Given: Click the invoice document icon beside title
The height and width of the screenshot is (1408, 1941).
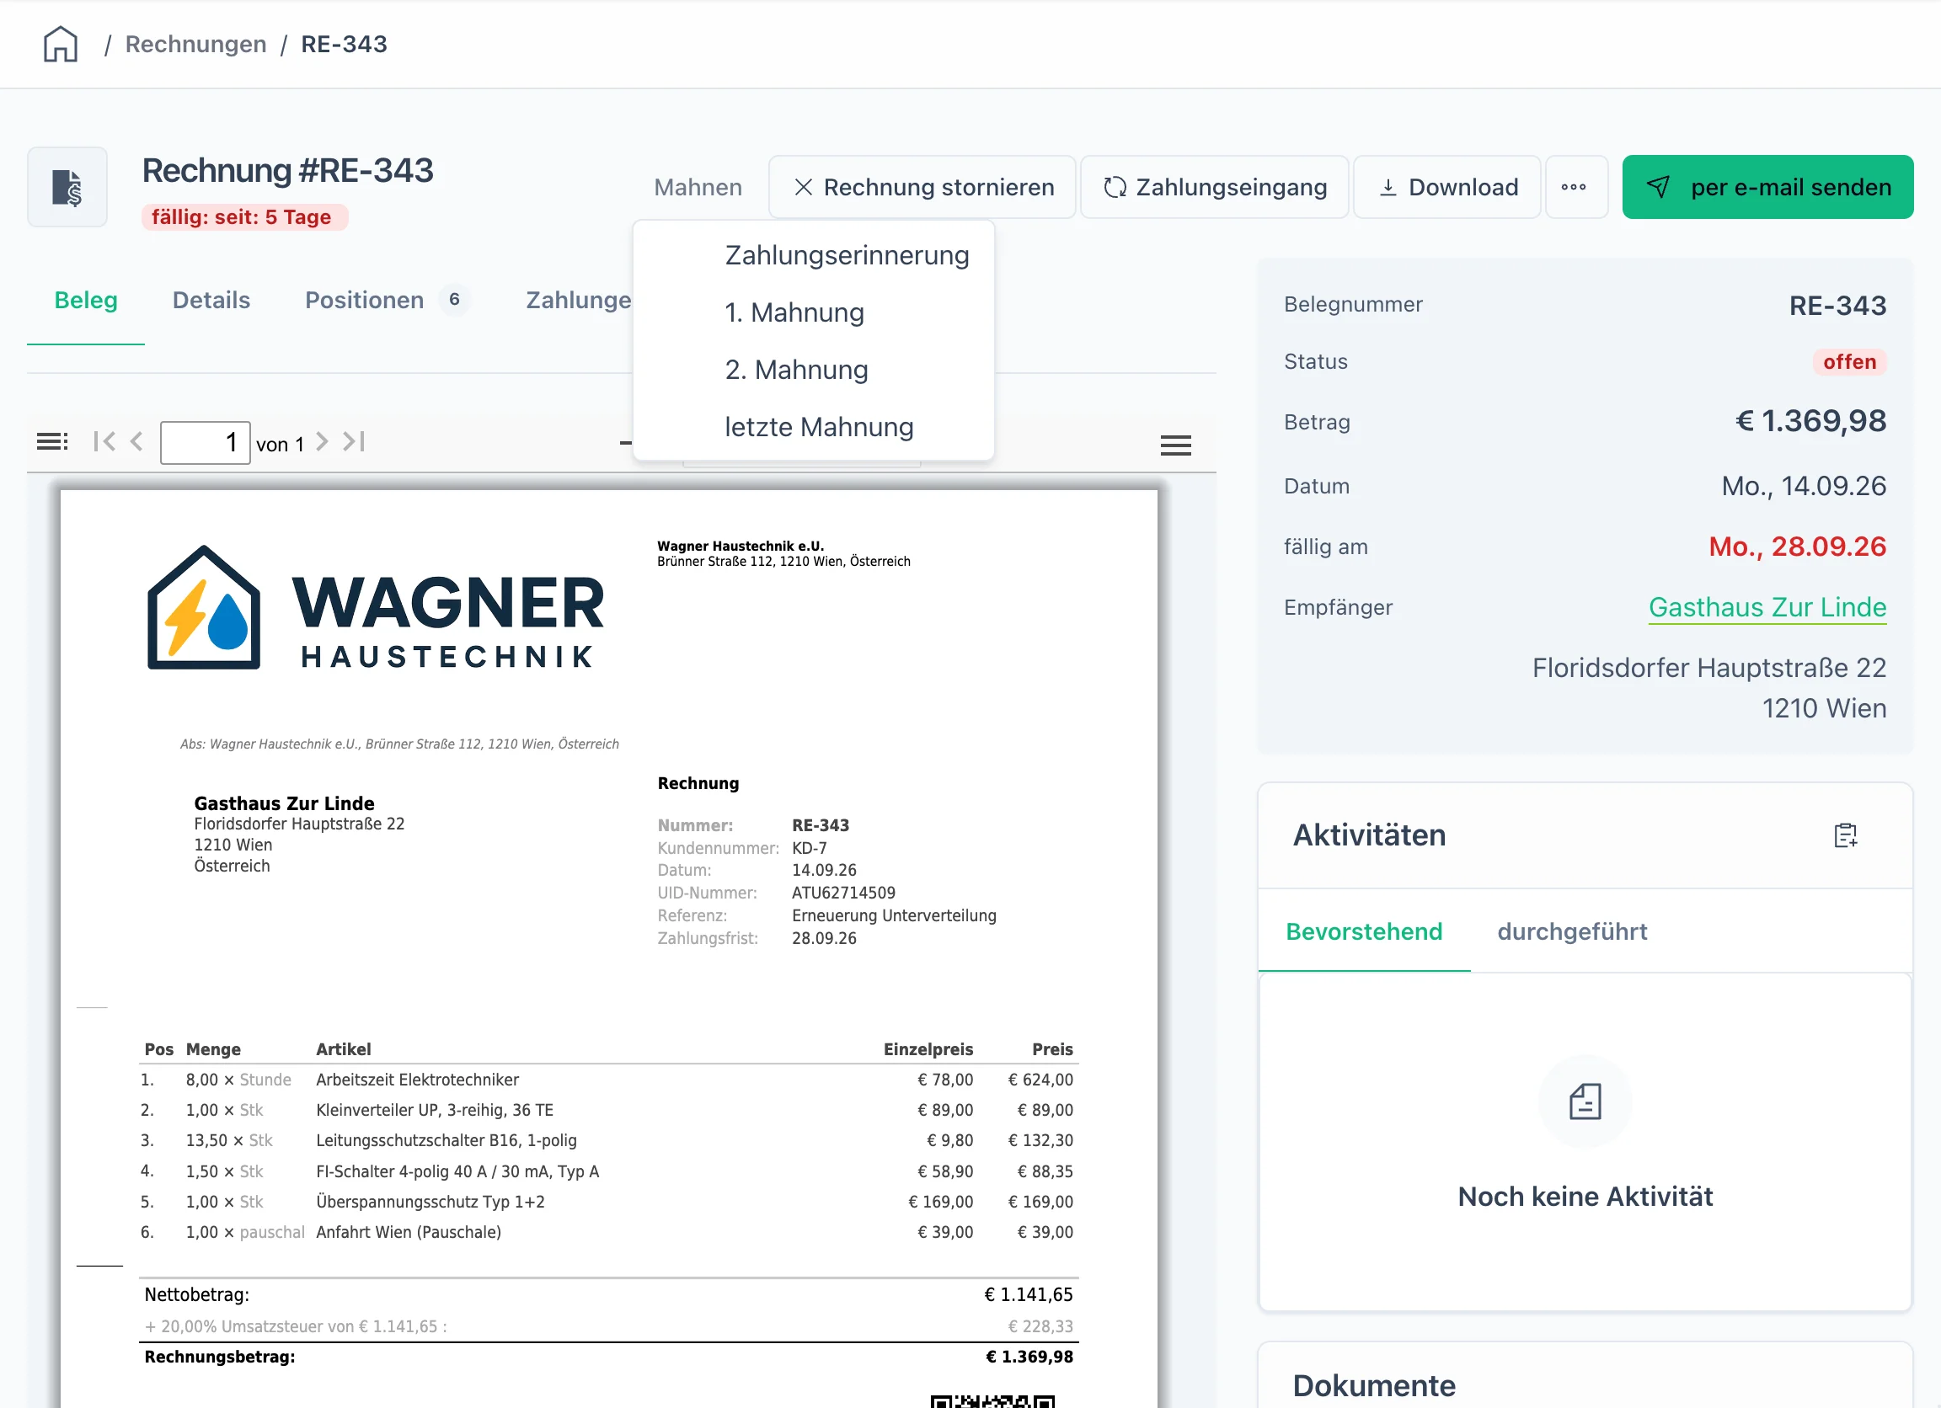Looking at the screenshot, I should pos(67,186).
